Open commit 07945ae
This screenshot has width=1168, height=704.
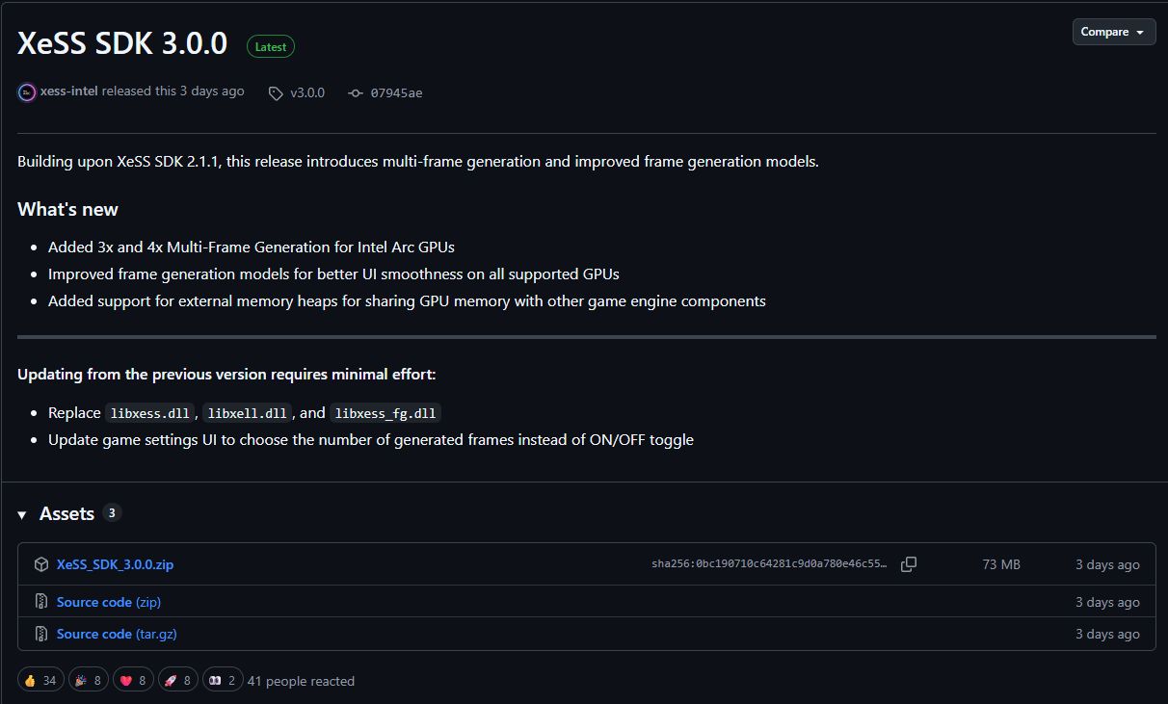pyautogui.click(x=396, y=93)
